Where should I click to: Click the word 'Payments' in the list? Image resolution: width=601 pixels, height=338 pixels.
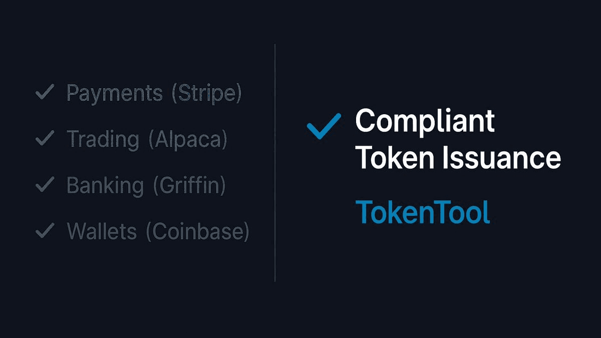[x=115, y=94]
